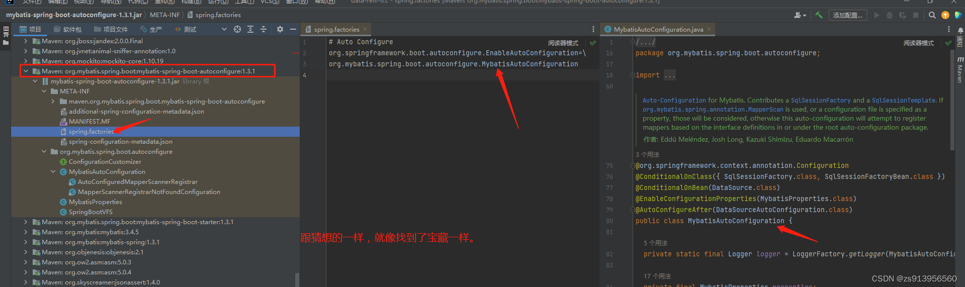
Task: Click the build hammer icon
Action: 819,15
